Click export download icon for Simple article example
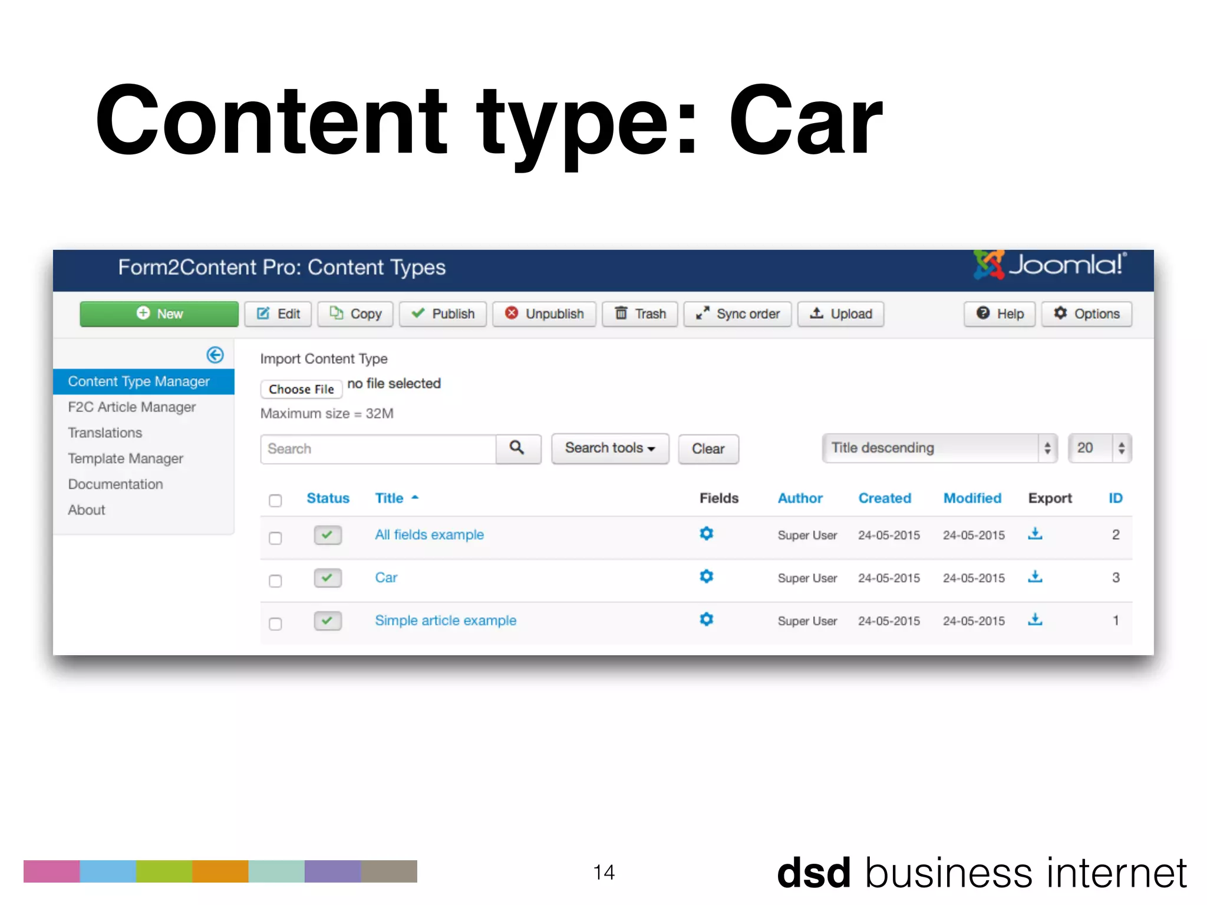This screenshot has height=905, width=1207. pyautogui.click(x=1035, y=620)
